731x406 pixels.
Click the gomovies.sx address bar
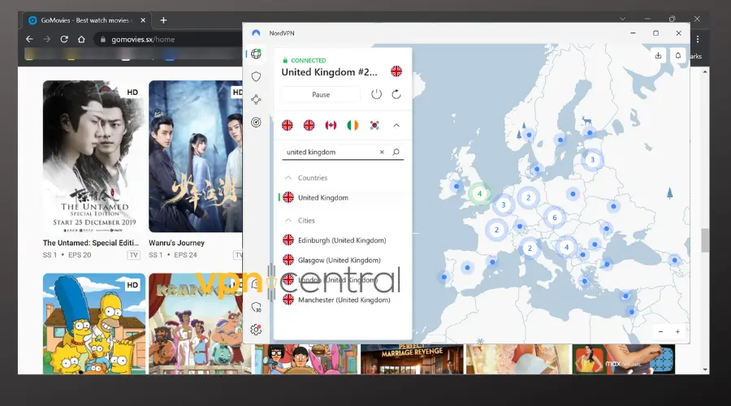pos(168,39)
